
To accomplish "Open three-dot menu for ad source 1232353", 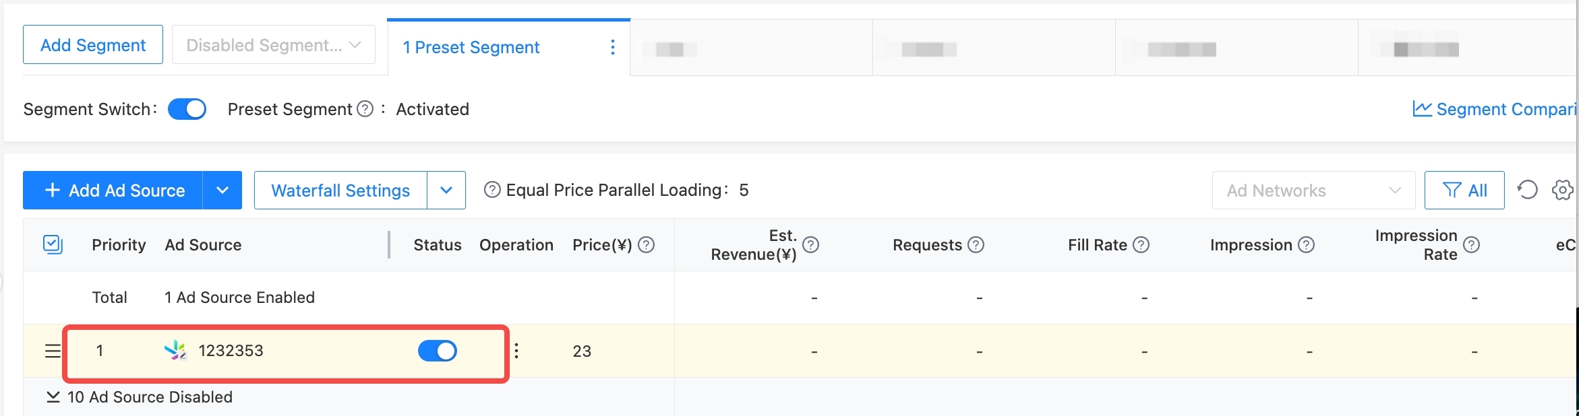I will point(516,351).
